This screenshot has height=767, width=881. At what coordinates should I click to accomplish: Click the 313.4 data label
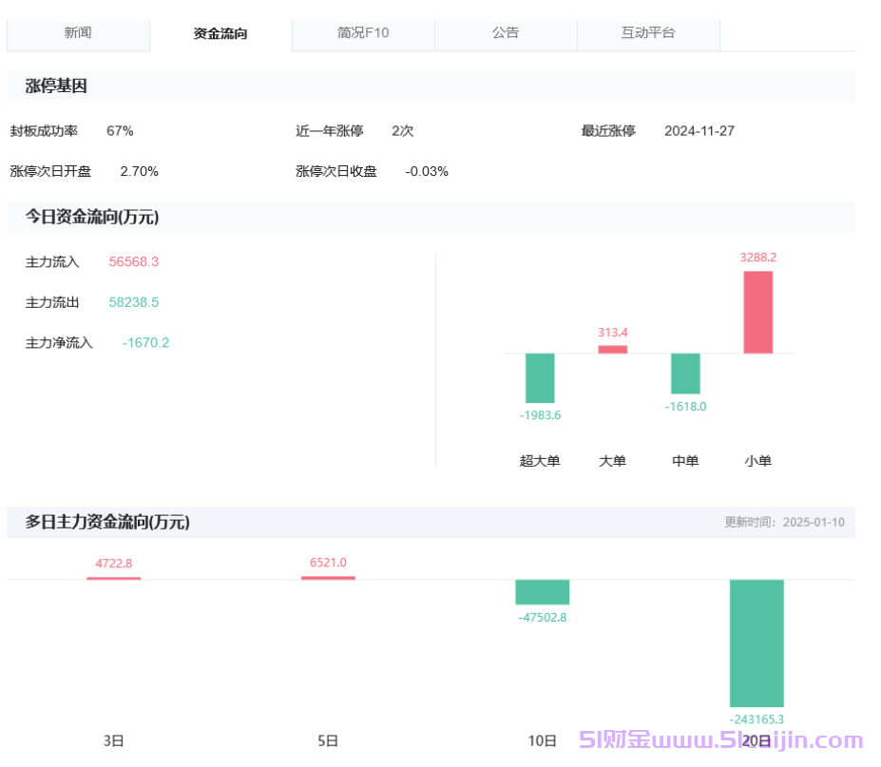612,333
